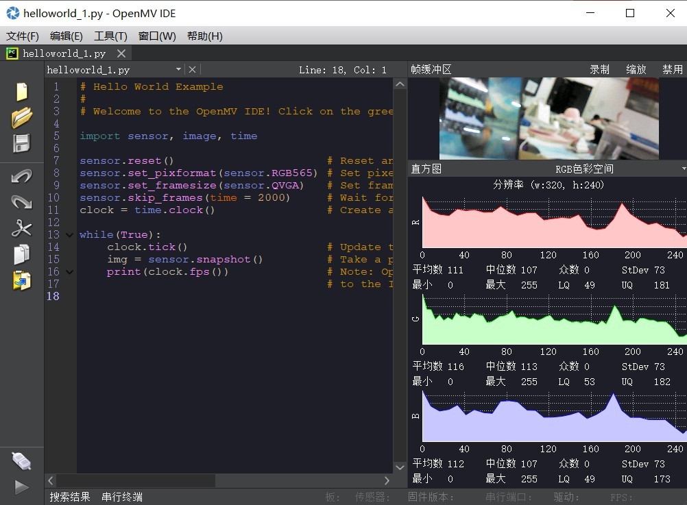Open a file with the folder icon

21,117
